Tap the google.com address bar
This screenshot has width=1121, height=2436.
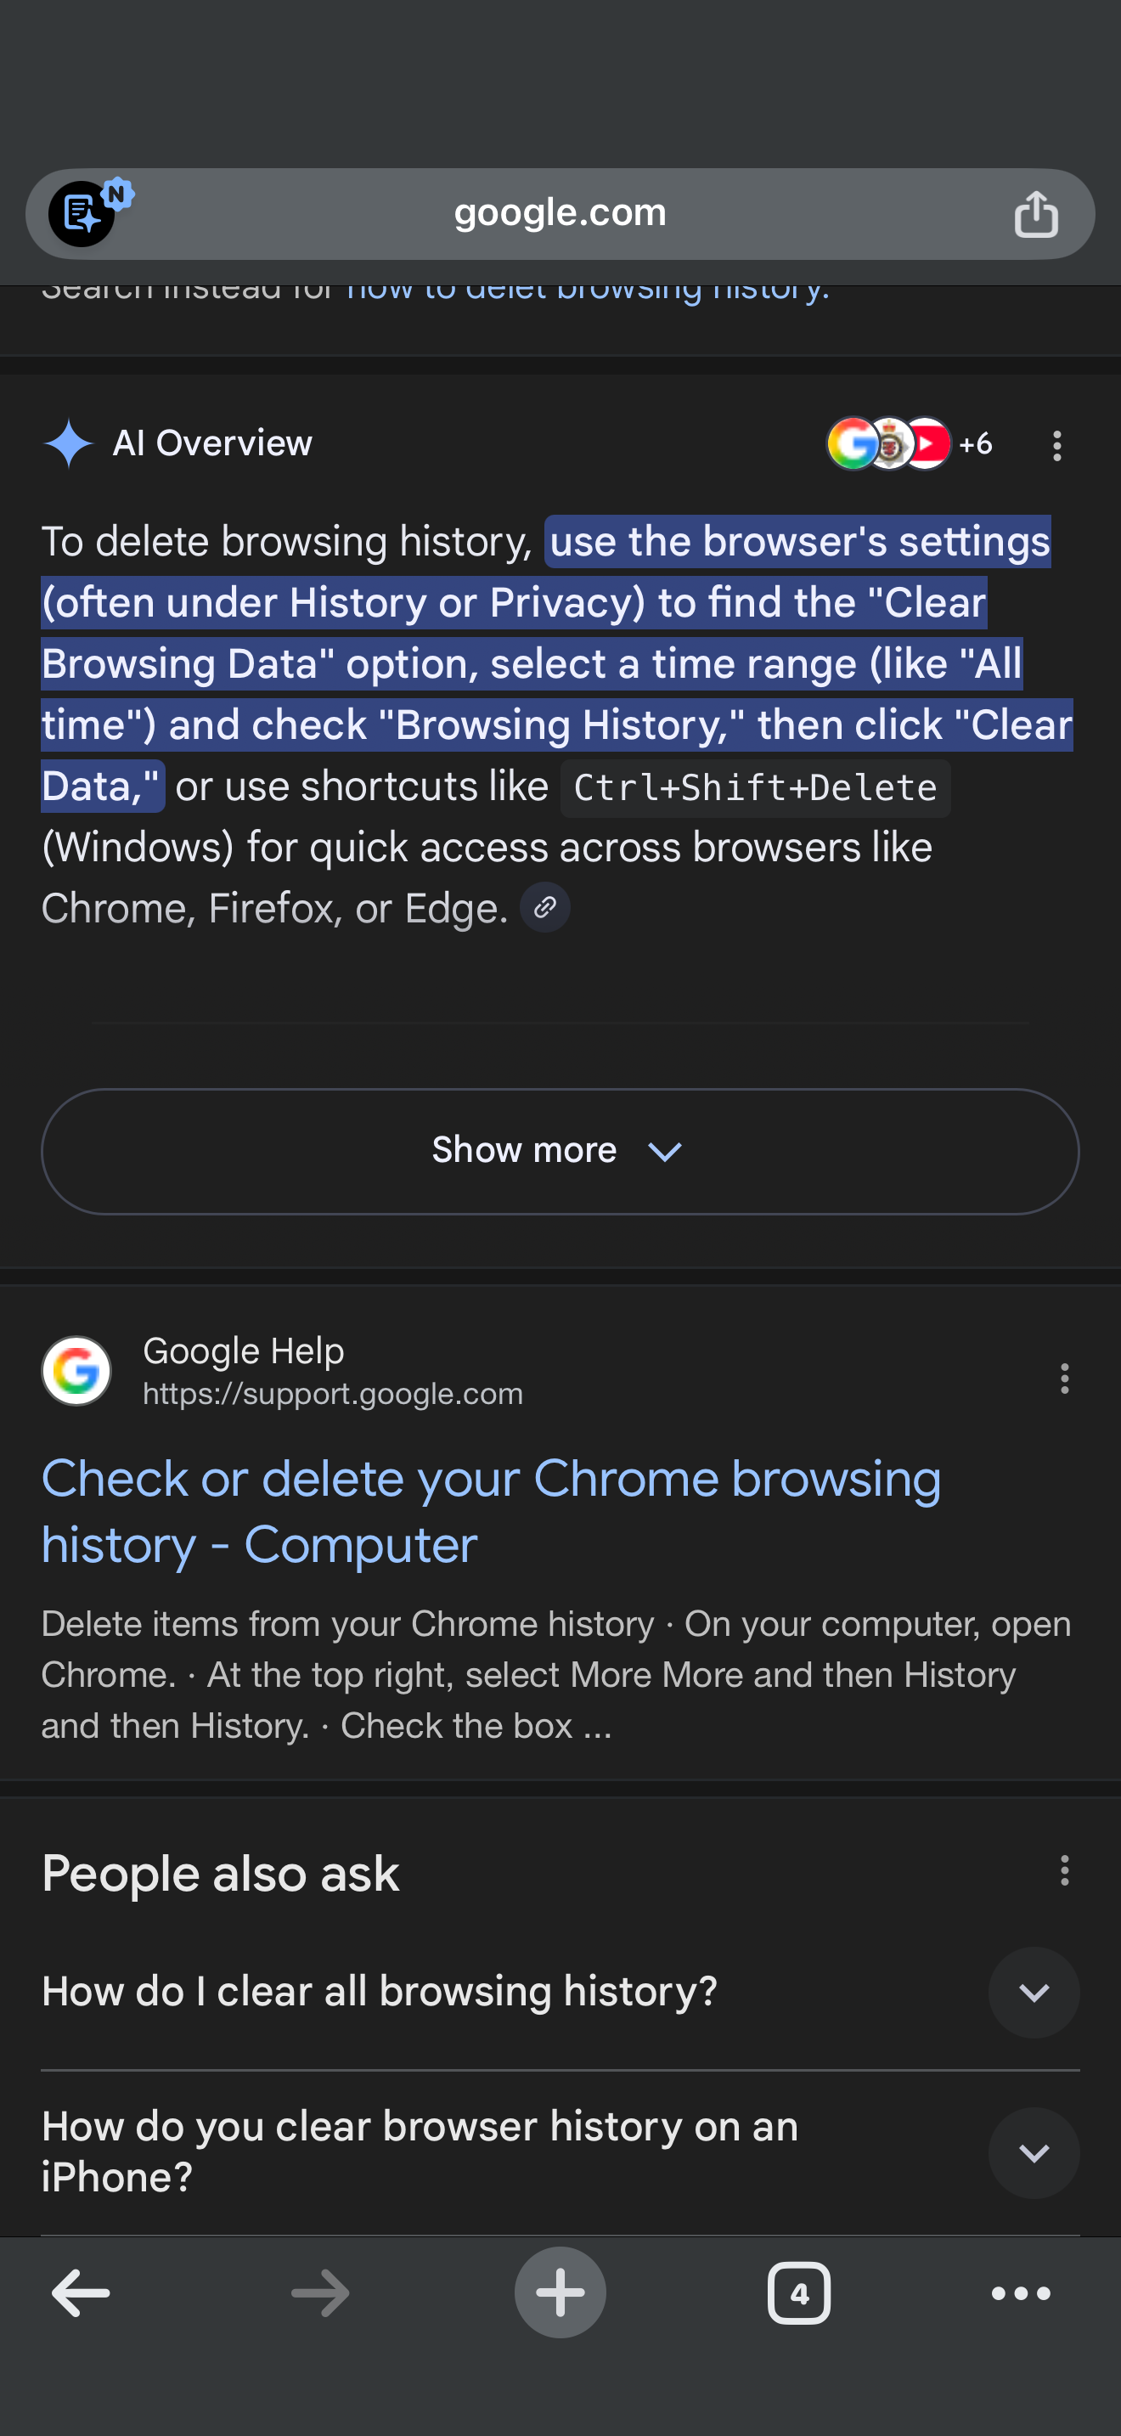click(x=560, y=214)
